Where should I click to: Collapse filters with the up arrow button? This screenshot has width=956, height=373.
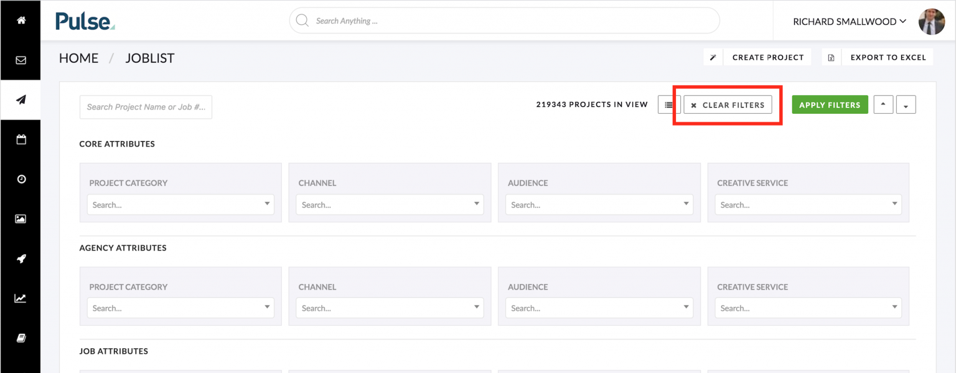[x=883, y=105]
